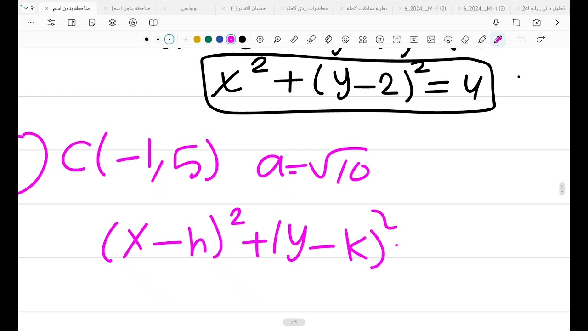
Task: Close the توبولجي tab
Action: (x=164, y=8)
